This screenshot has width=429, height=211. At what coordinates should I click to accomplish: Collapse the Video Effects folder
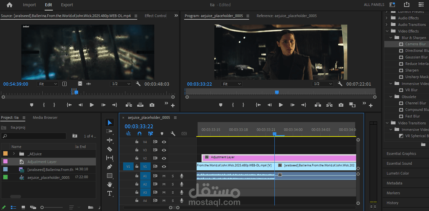click(x=387, y=31)
